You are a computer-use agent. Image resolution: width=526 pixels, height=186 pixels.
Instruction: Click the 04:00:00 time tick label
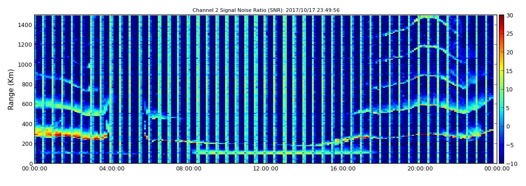click(111, 169)
